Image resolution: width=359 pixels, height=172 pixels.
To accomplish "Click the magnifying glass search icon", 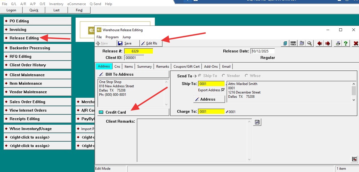I will [309, 43].
